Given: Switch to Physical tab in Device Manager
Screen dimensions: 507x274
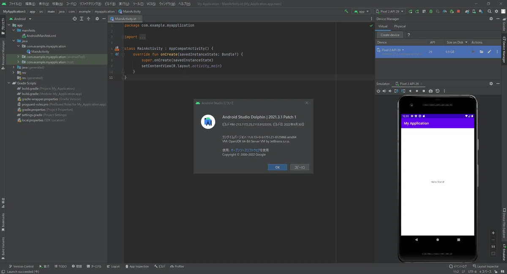Looking at the screenshot, I should pos(400,26).
